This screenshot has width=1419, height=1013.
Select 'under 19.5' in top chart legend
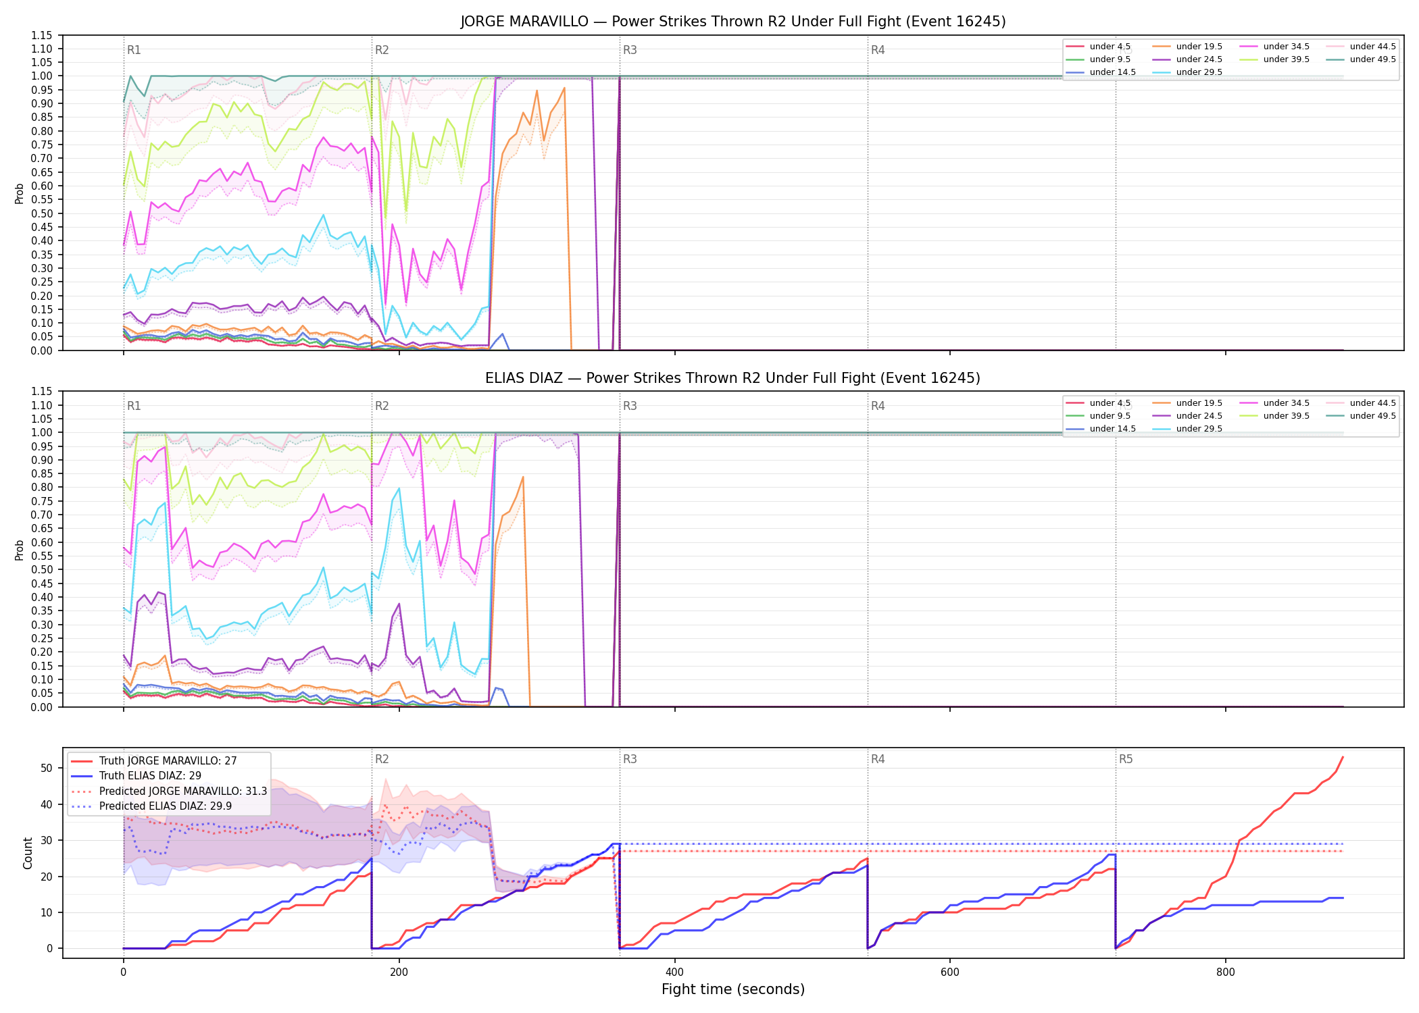(1199, 47)
